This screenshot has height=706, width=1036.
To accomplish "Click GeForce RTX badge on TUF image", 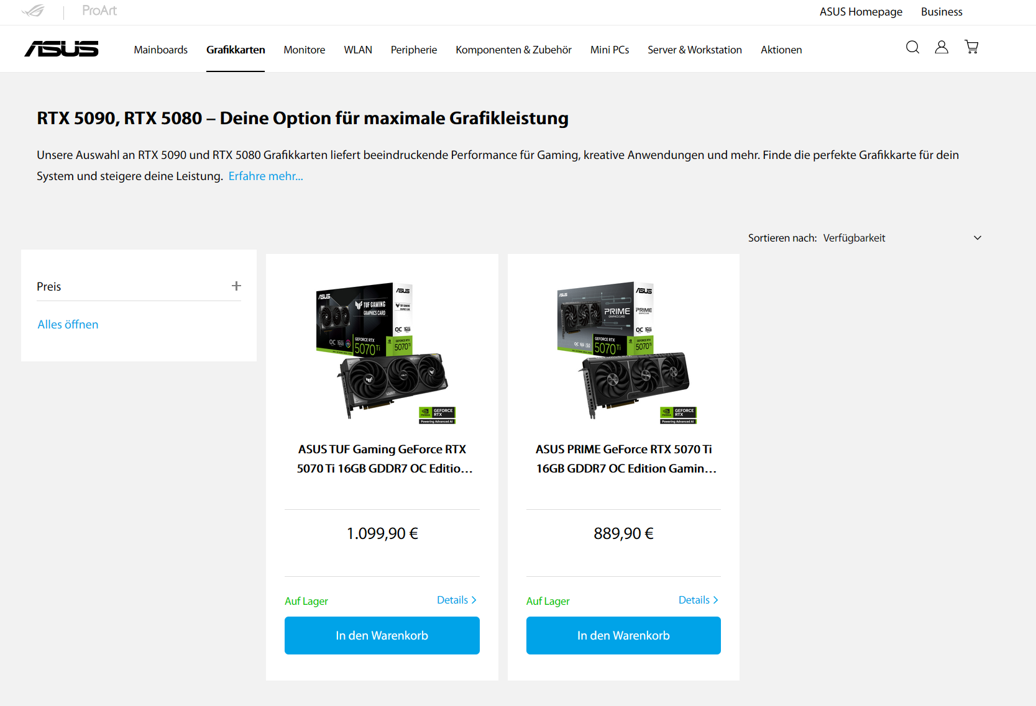I will pos(438,415).
